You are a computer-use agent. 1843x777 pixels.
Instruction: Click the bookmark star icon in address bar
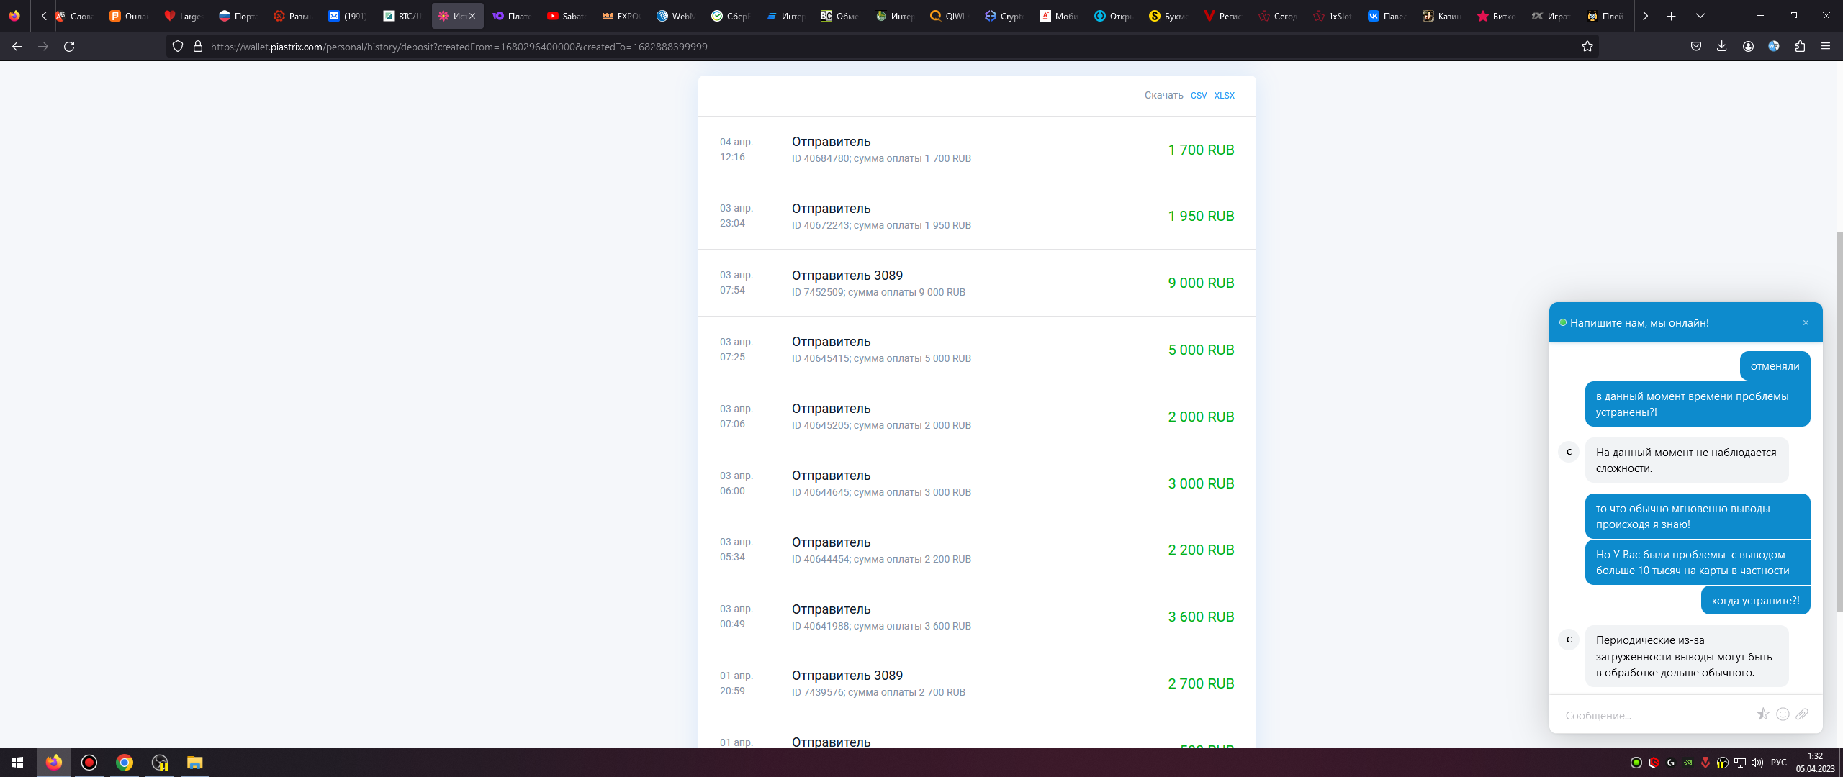pyautogui.click(x=1587, y=47)
